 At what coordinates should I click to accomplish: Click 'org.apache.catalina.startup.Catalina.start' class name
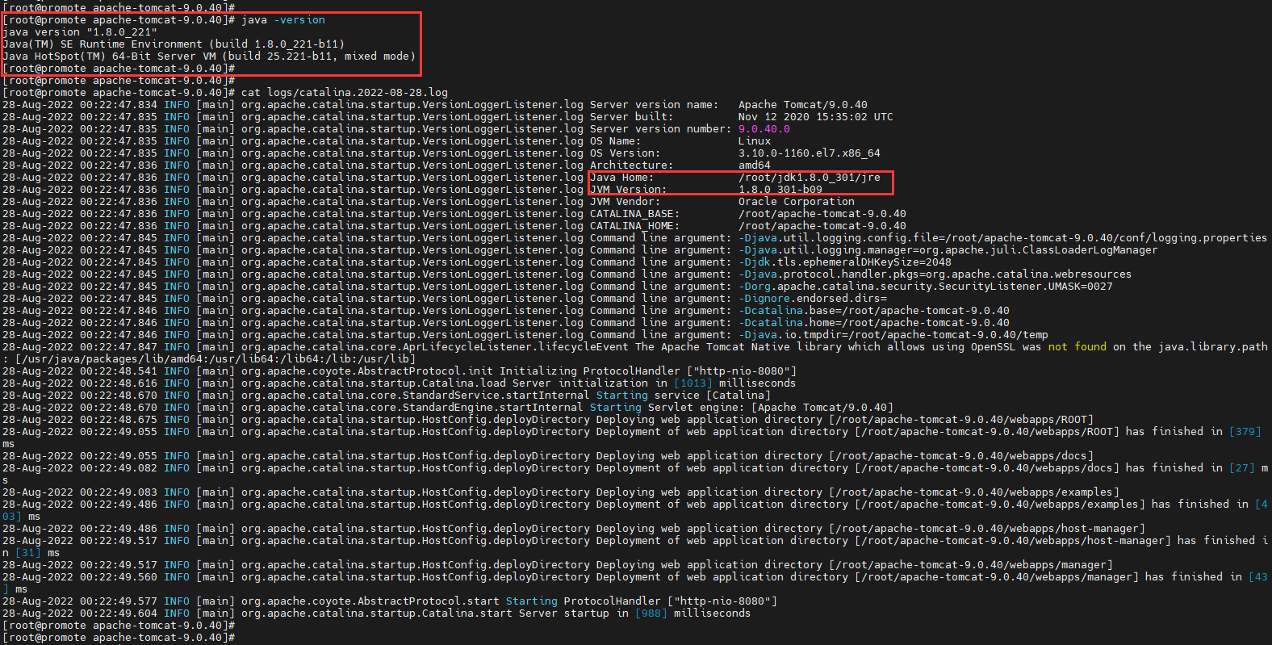pos(377,614)
